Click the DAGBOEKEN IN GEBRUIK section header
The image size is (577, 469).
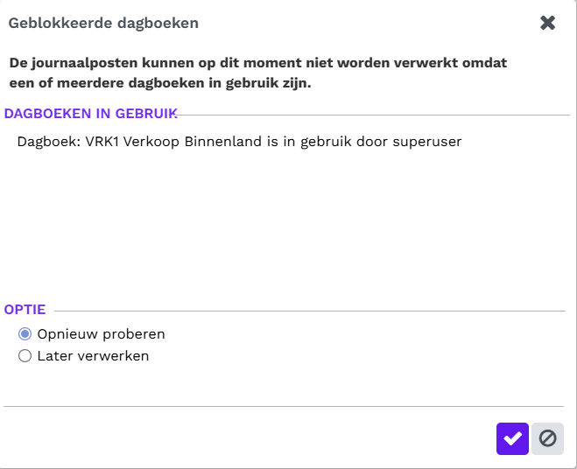(91, 113)
